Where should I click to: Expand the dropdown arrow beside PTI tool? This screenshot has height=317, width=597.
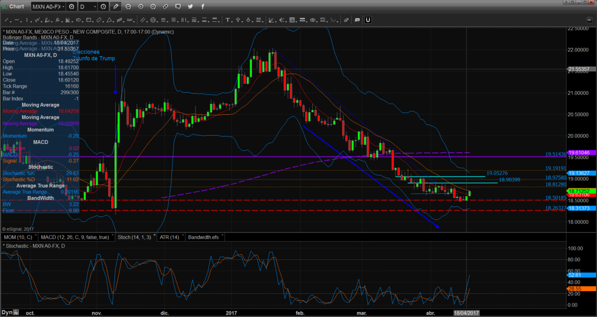point(327,21)
